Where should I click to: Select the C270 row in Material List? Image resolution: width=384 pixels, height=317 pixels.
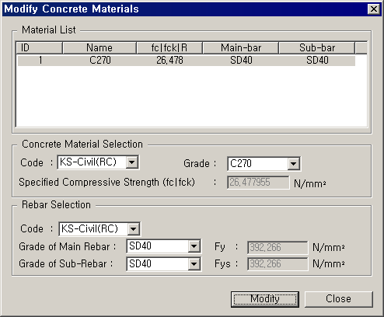pyautogui.click(x=186, y=61)
